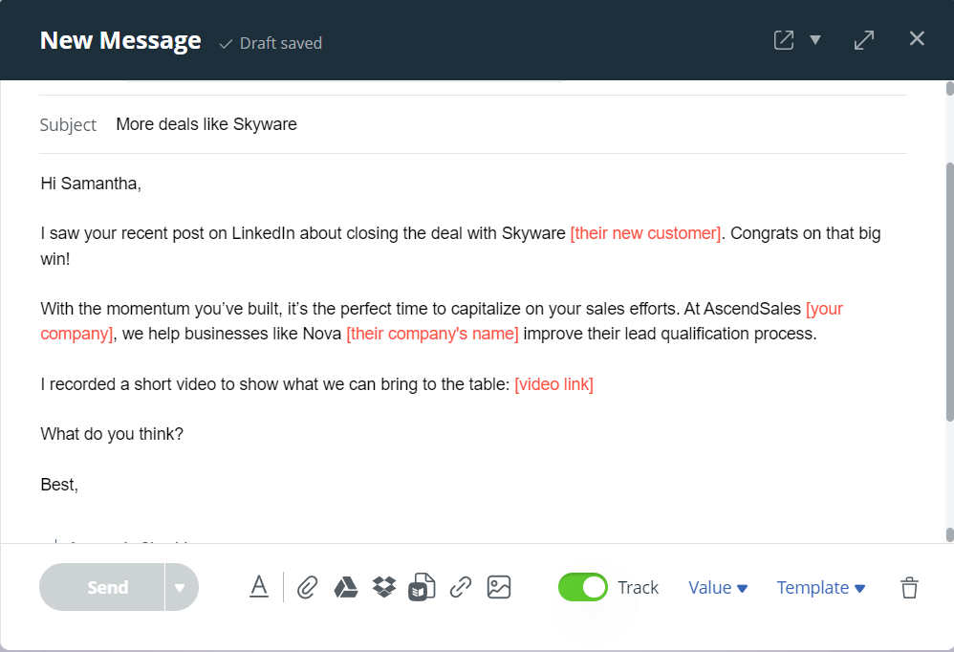
Task: Click the "[their new customer]" placeholder
Action: [x=645, y=233]
